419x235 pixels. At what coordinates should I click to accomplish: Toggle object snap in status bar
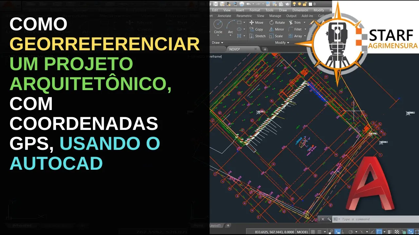click(379, 231)
